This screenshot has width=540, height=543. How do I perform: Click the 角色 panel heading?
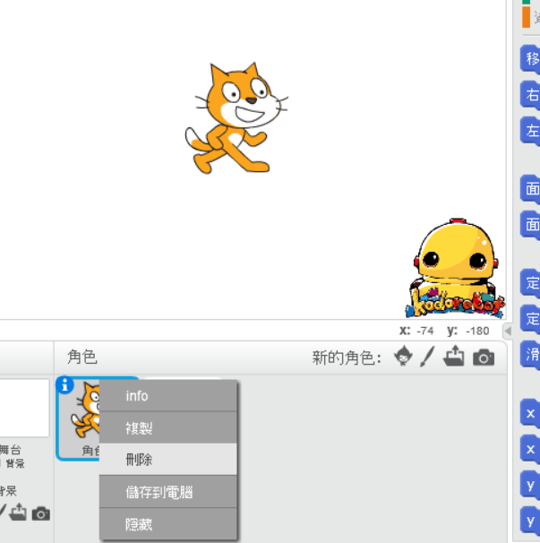(x=82, y=357)
